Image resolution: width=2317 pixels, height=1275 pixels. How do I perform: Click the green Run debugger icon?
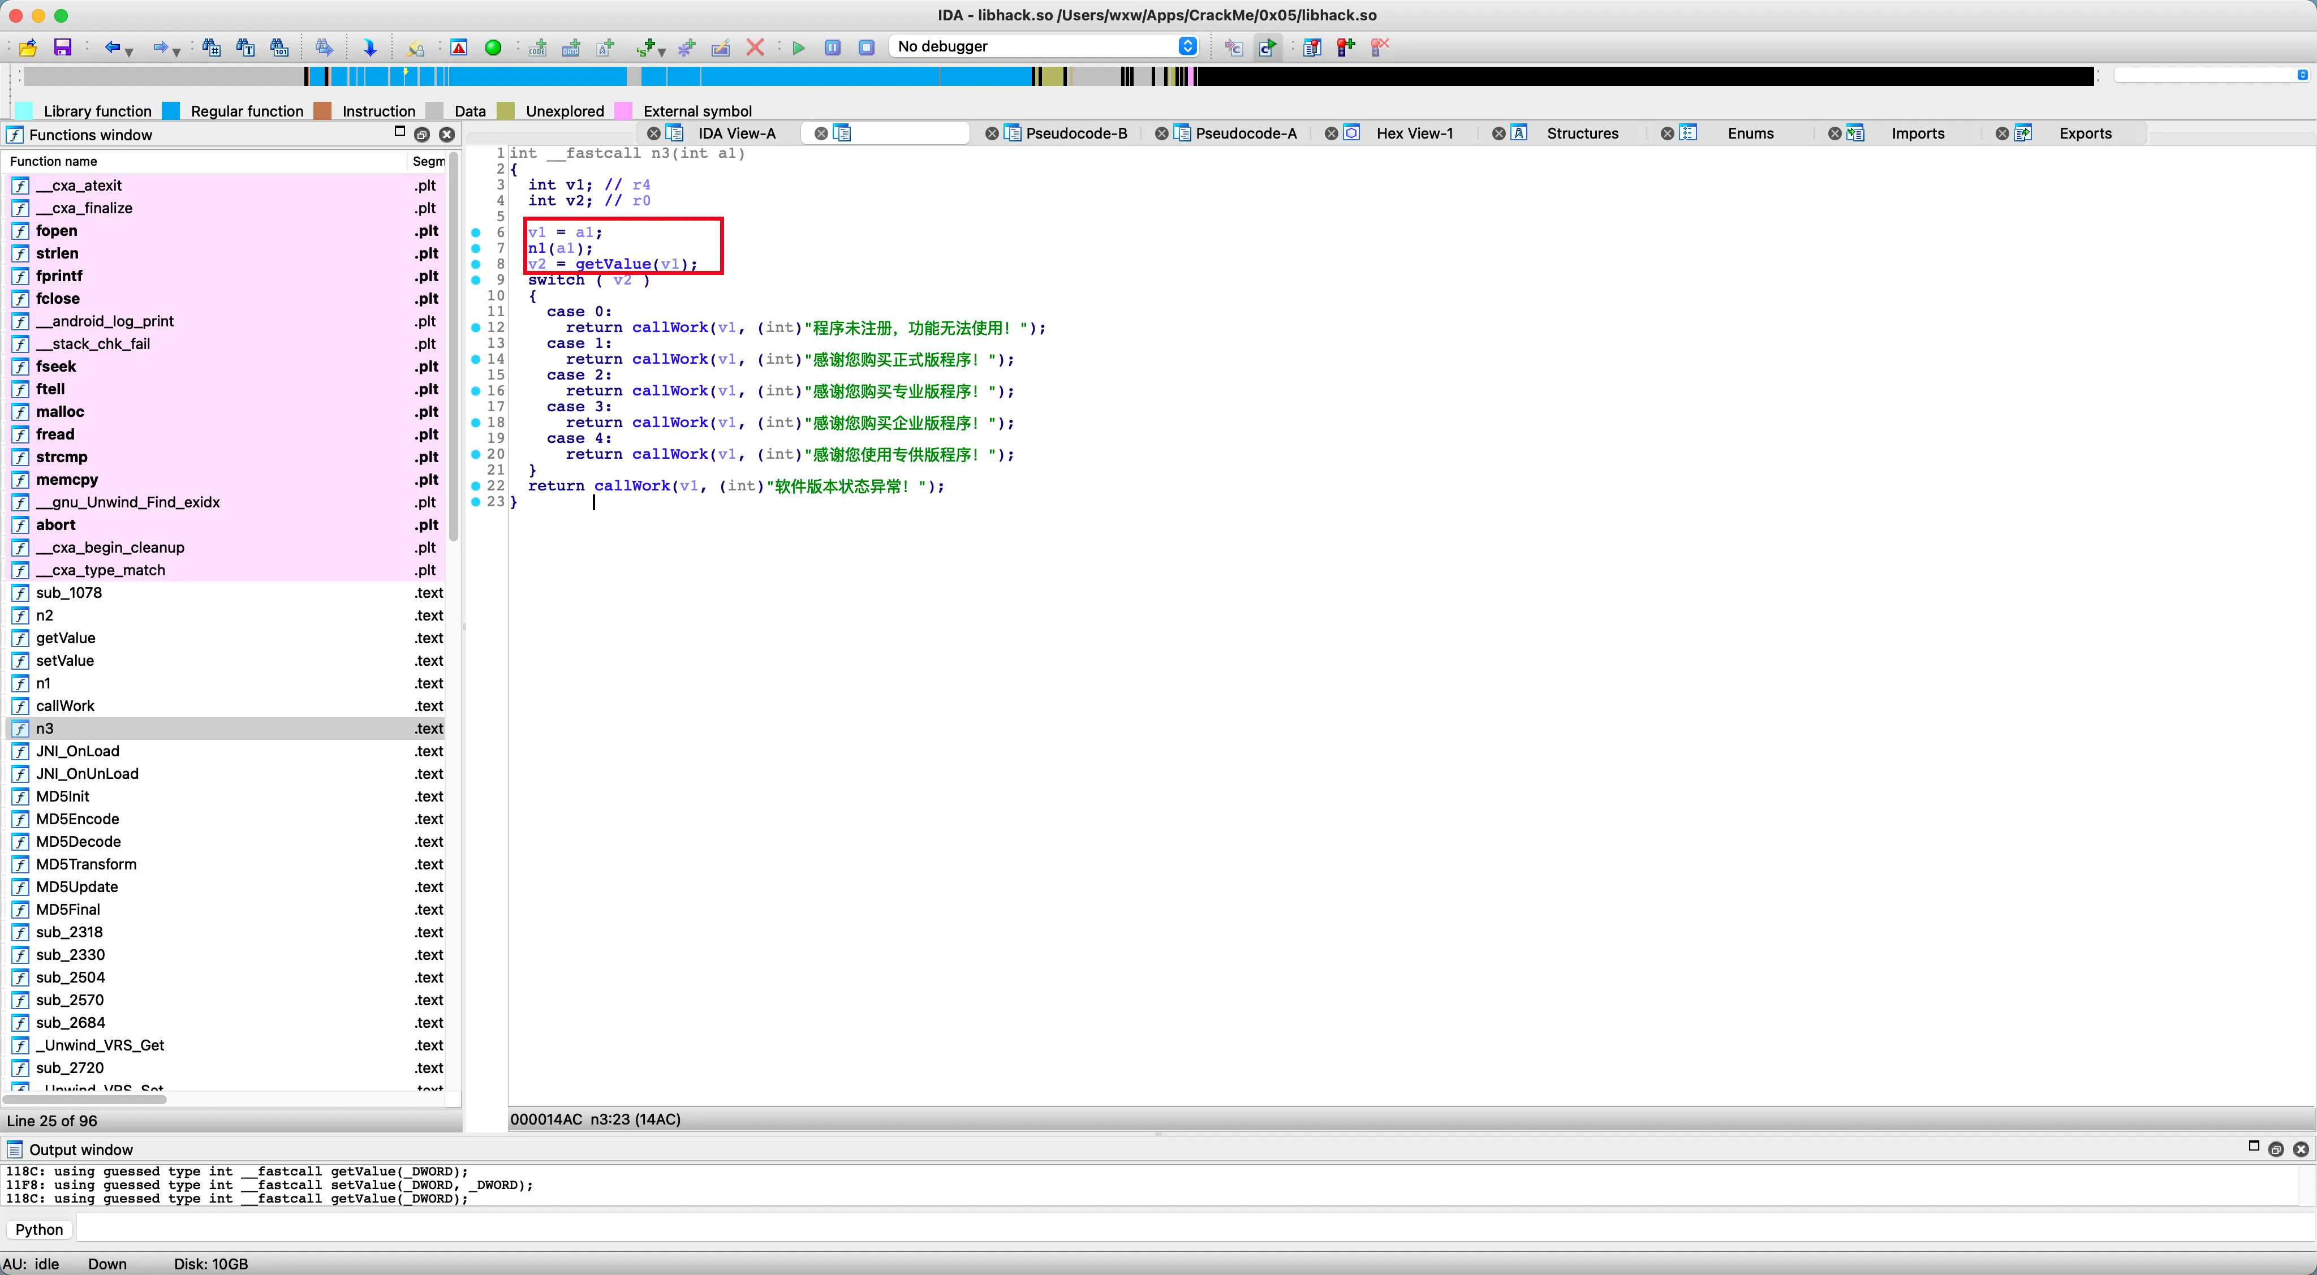(799, 47)
